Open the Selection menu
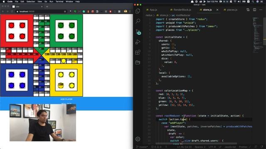The height and width of the screenshot is (149, 266). point(31,2)
